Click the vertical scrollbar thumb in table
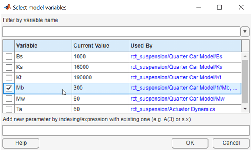 click(245, 81)
